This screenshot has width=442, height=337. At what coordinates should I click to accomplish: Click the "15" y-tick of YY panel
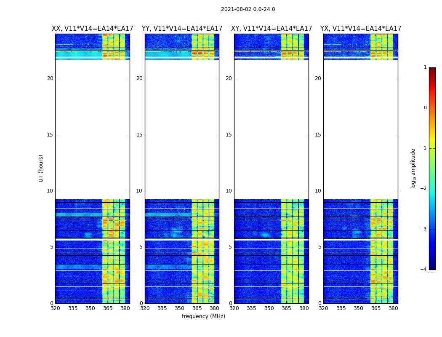click(x=139, y=135)
